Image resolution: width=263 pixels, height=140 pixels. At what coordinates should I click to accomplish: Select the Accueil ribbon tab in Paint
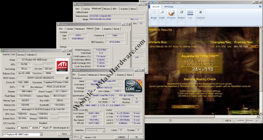(156, 7)
